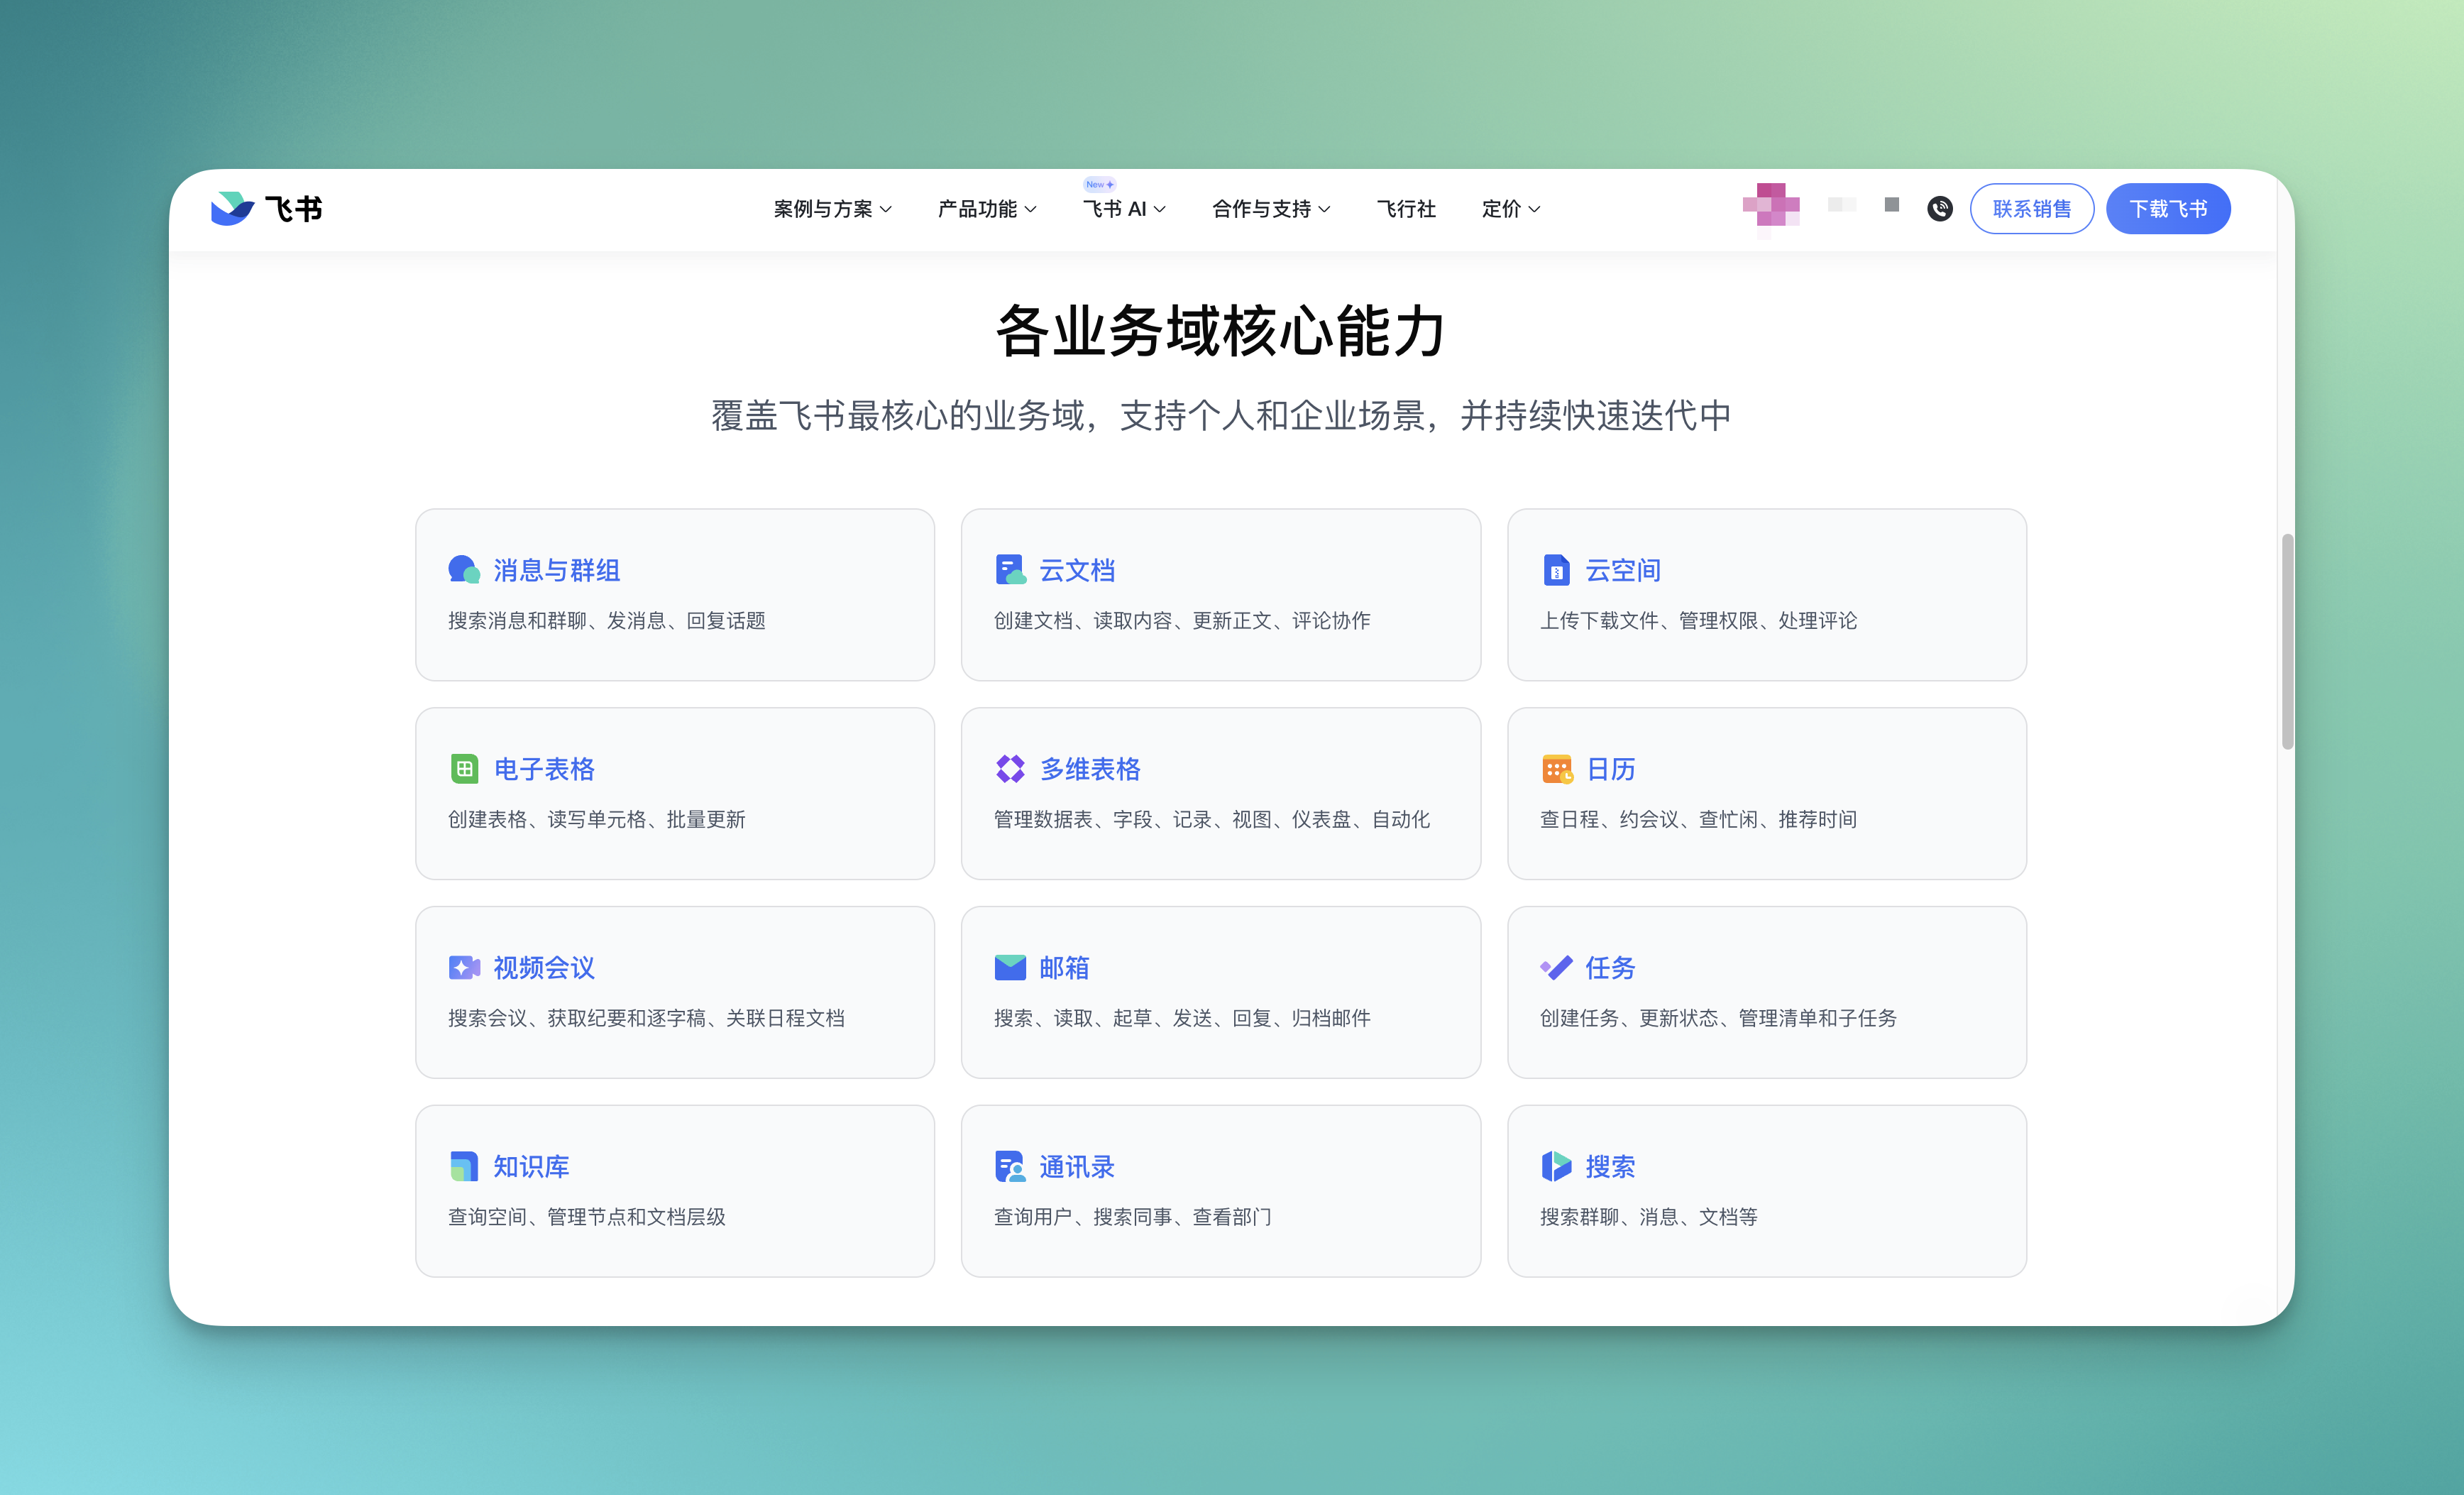Image resolution: width=2464 pixels, height=1495 pixels.
Task: Open the 定价 menu
Action: click(1509, 209)
